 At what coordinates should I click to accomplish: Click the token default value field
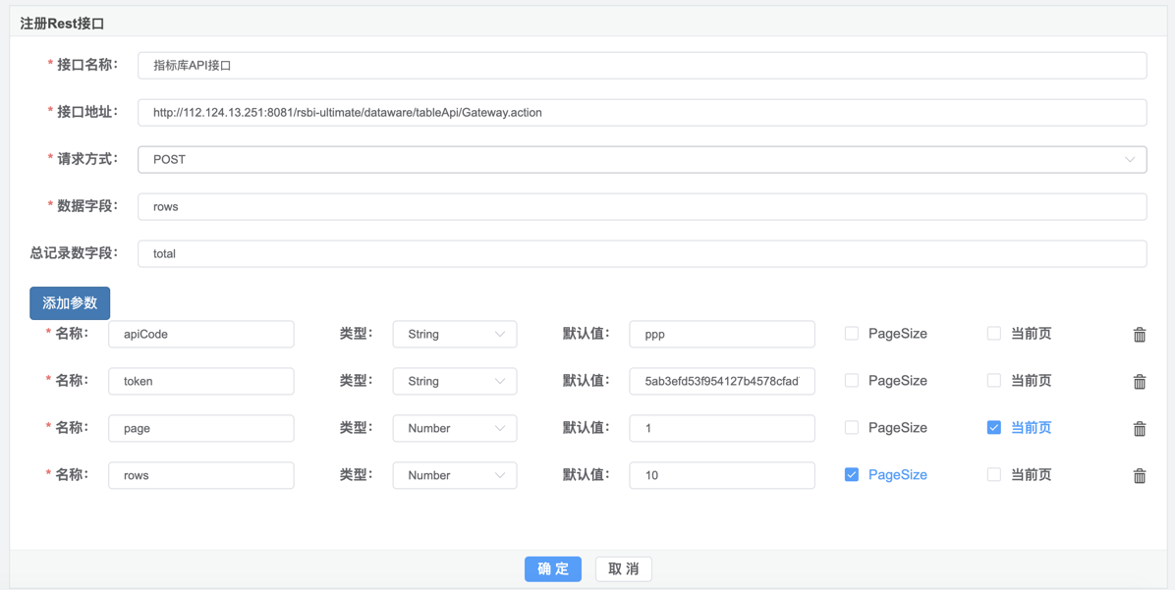(721, 381)
